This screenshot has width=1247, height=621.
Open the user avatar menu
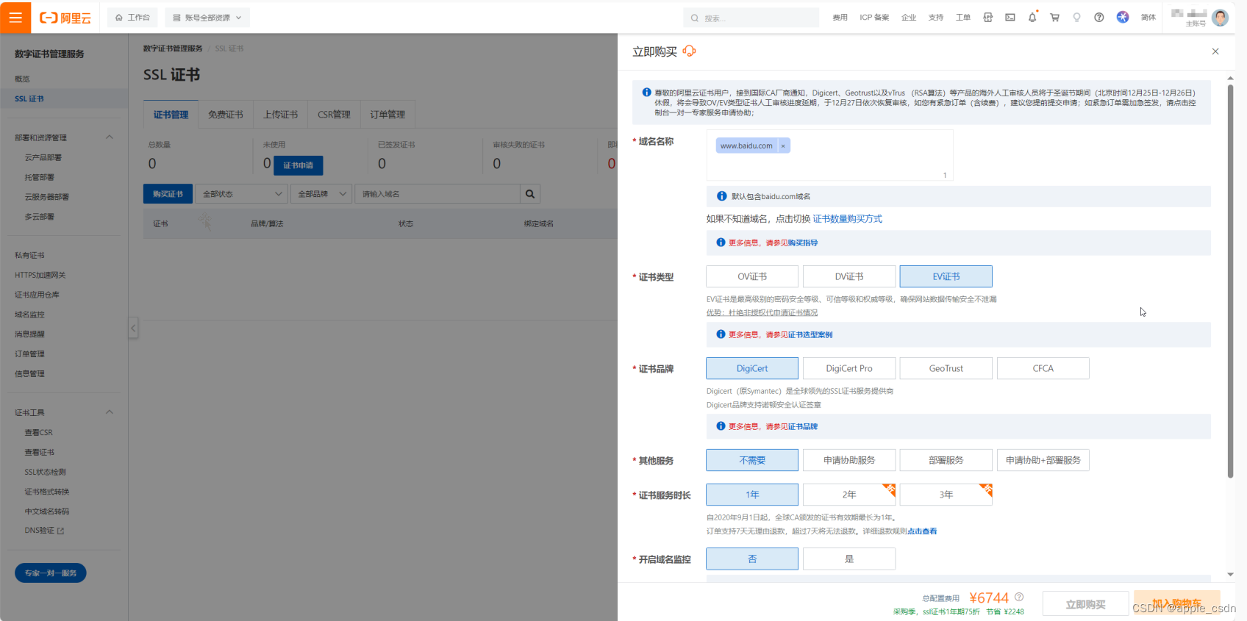(x=1221, y=18)
